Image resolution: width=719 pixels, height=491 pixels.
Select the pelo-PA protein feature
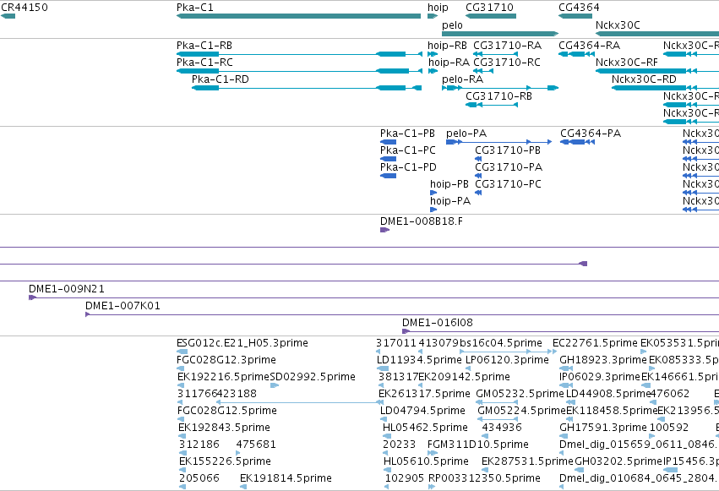498,142
